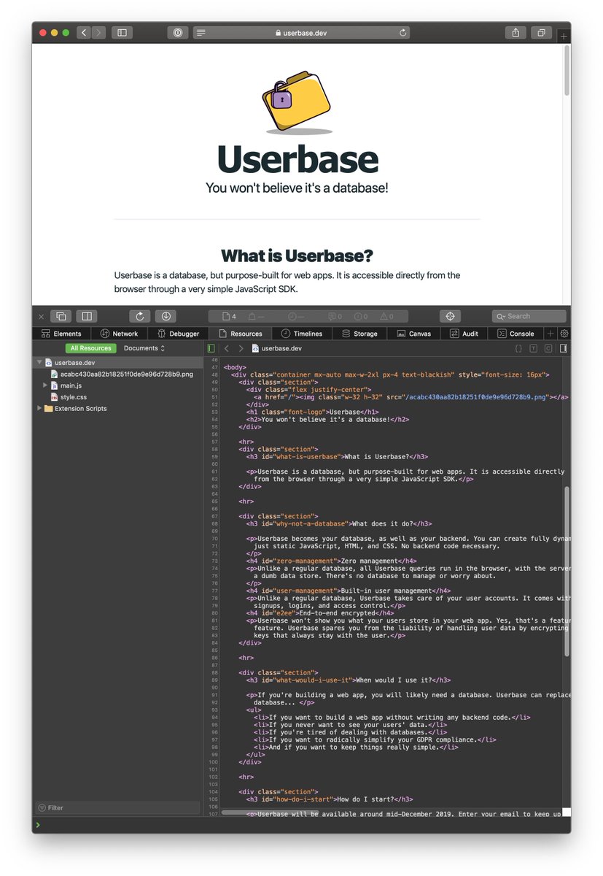603x876 pixels.
Task: Select the Resources tab
Action: tap(240, 334)
